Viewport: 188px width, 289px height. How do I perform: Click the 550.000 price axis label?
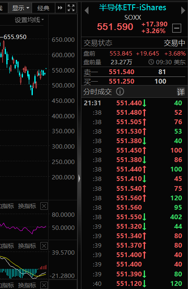[63, 70]
